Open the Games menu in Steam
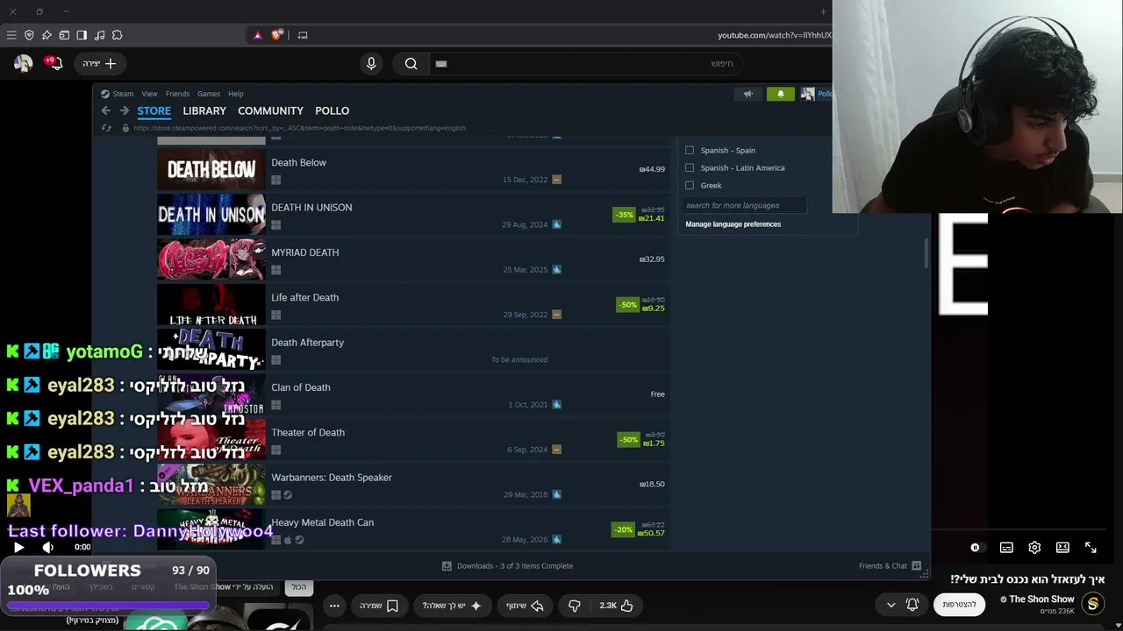This screenshot has width=1123, height=631. tap(209, 94)
